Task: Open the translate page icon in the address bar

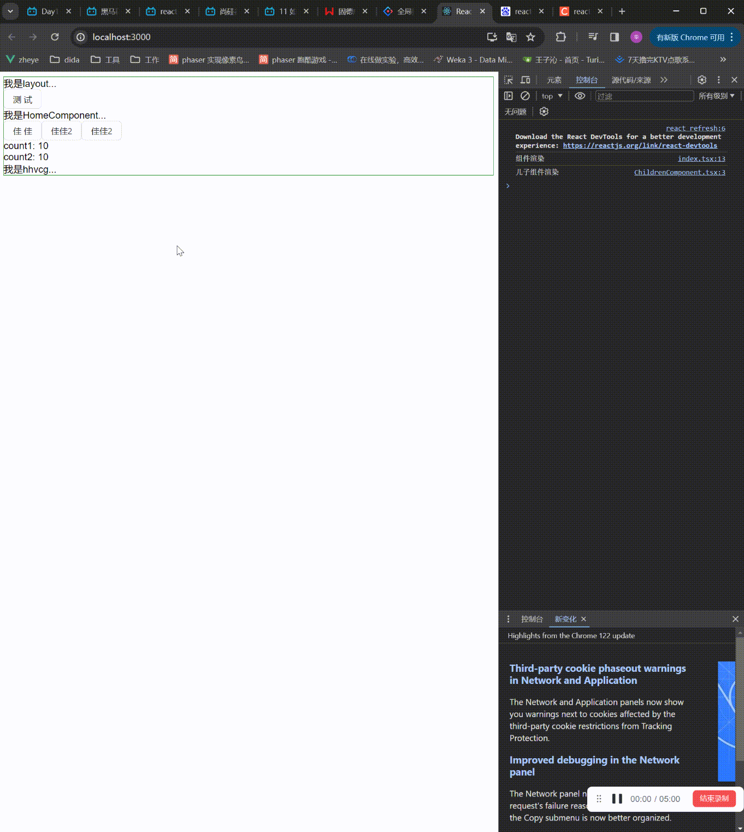Action: pos(511,37)
